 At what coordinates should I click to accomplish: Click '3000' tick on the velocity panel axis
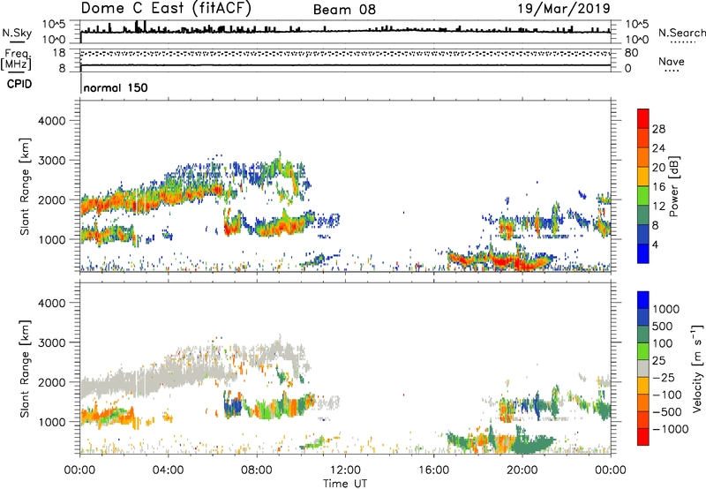click(x=51, y=342)
